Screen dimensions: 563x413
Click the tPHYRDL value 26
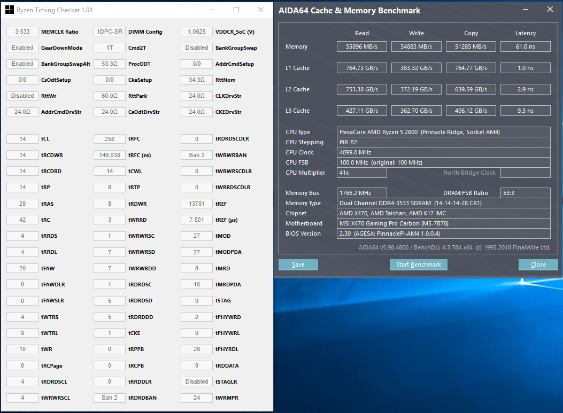coord(197,349)
